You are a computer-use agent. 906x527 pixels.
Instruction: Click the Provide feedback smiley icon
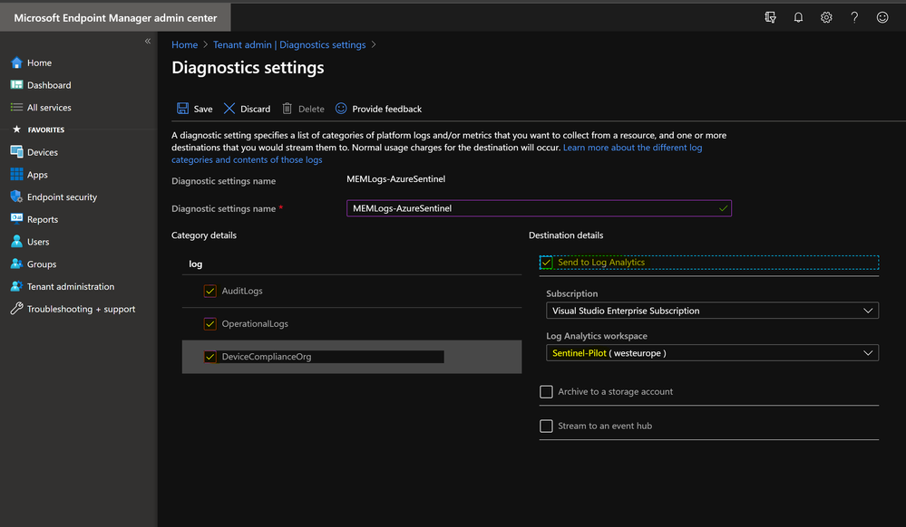click(341, 109)
